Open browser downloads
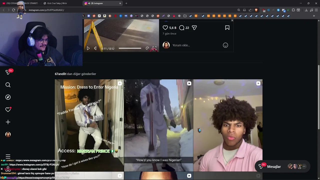This screenshot has width=320, height=180. [x=306, y=10]
